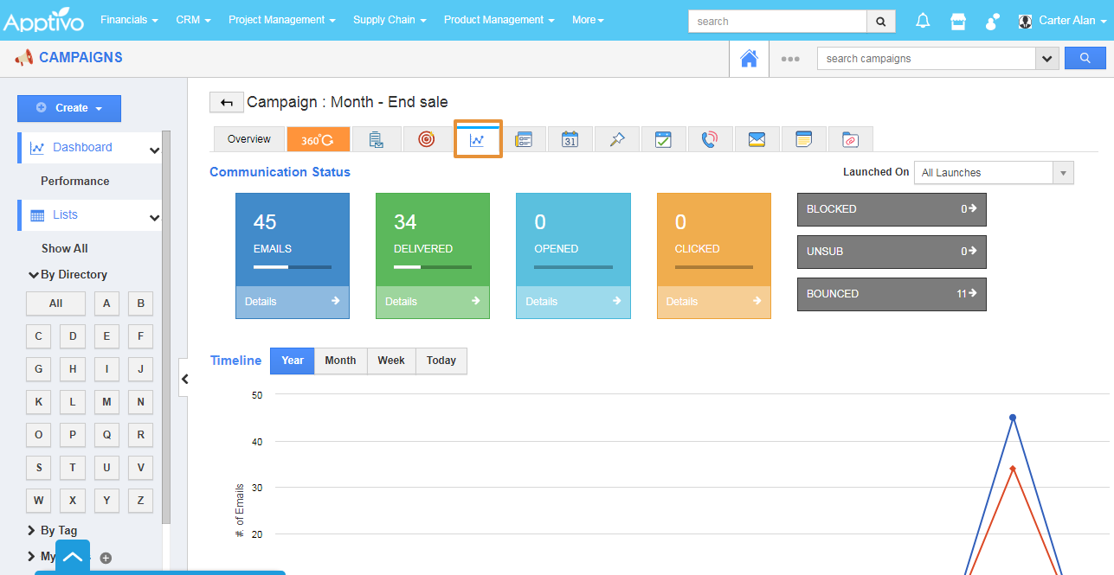Open the target icon tab
Image resolution: width=1114 pixels, height=575 pixels.
[x=426, y=139]
